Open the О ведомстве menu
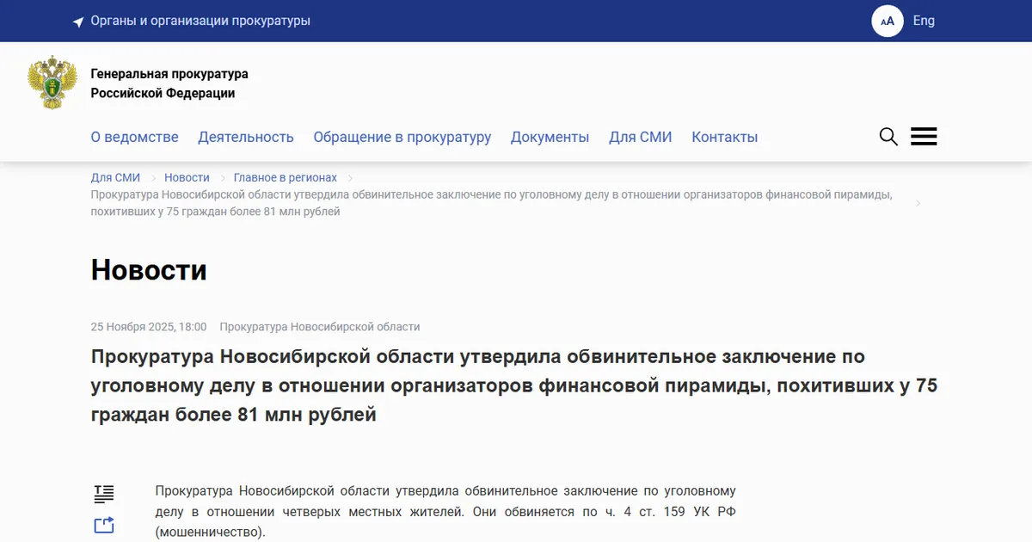1032x542 pixels. pos(135,137)
